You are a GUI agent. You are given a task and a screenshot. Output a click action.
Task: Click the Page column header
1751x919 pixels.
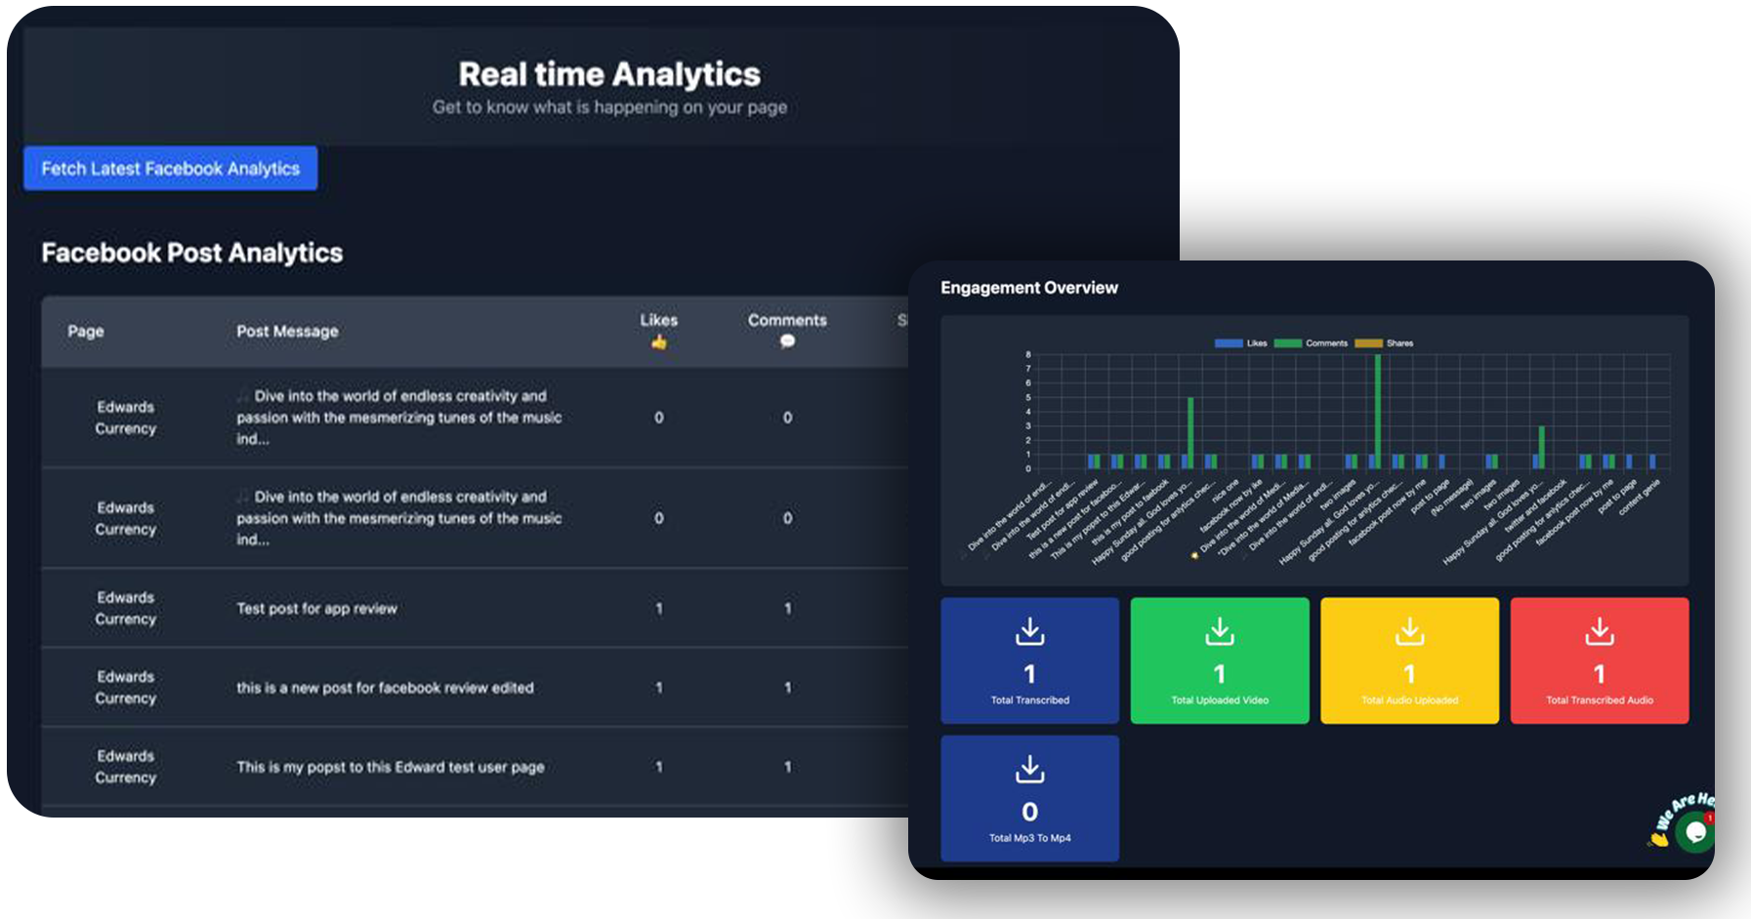point(86,332)
